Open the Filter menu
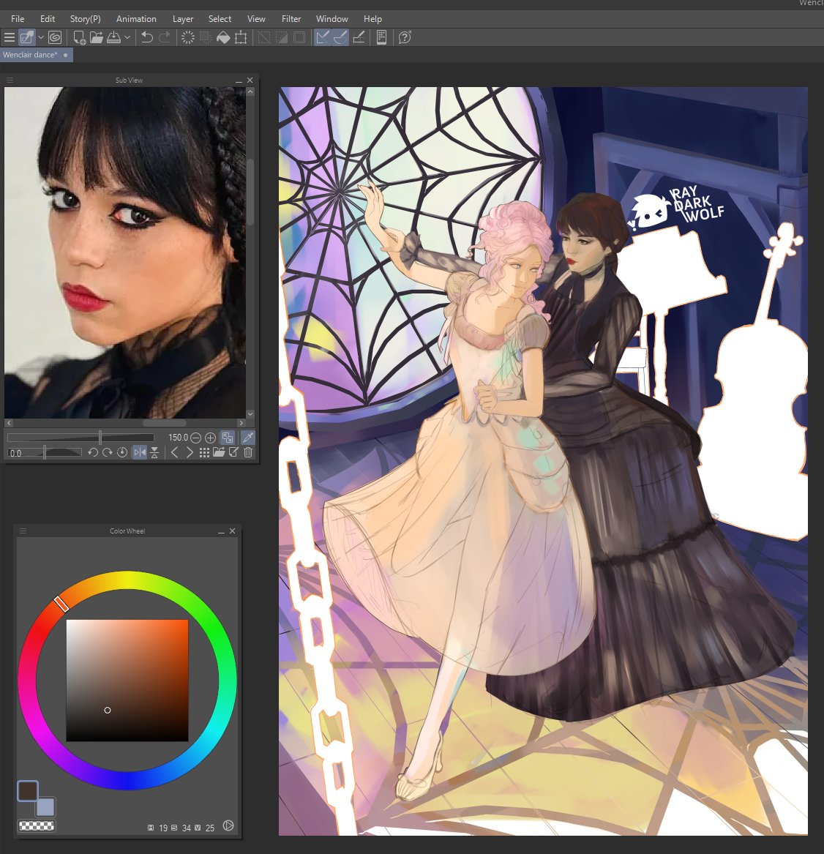This screenshot has height=854, width=824. (291, 18)
